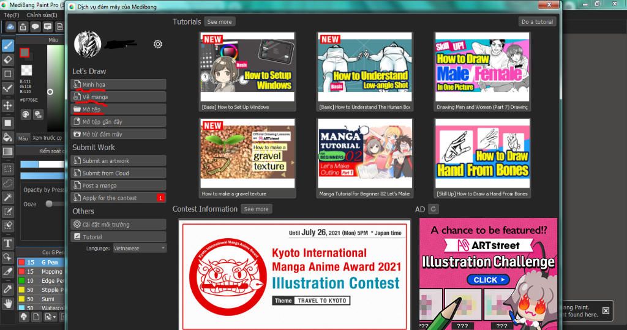Click the second palette icon beside the first
Image resolution: width=627 pixels, height=330 pixels.
click(38, 114)
